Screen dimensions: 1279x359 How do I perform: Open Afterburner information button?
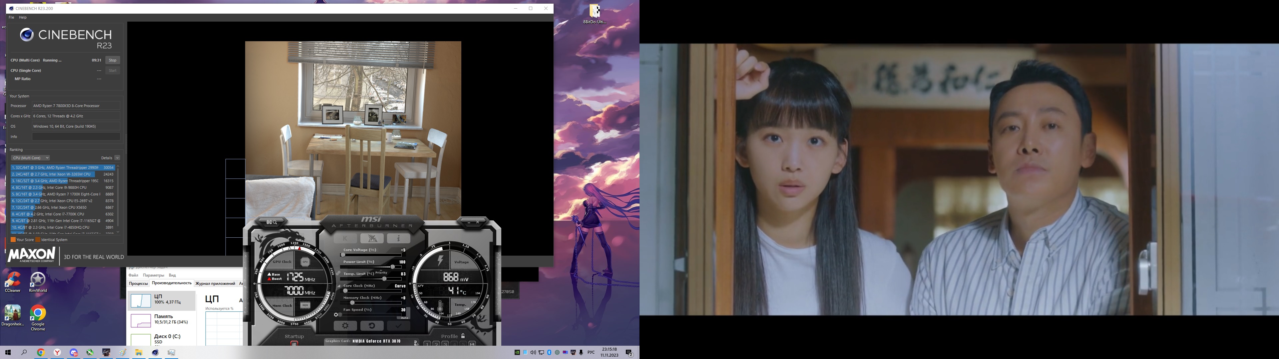(398, 239)
